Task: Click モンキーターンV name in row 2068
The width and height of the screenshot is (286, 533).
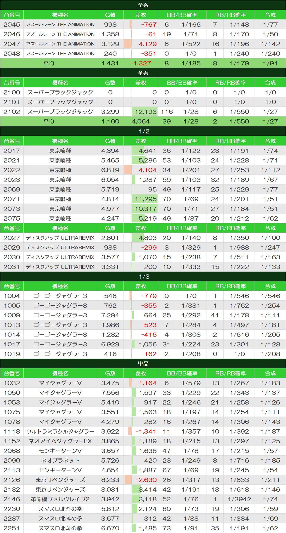Action: point(60,451)
